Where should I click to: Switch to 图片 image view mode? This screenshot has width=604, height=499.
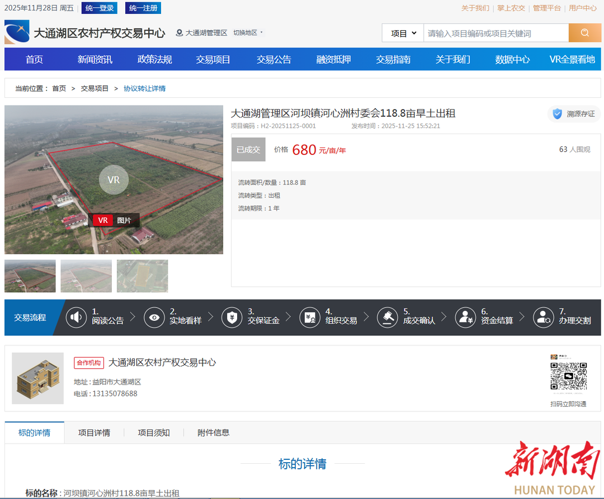click(124, 220)
